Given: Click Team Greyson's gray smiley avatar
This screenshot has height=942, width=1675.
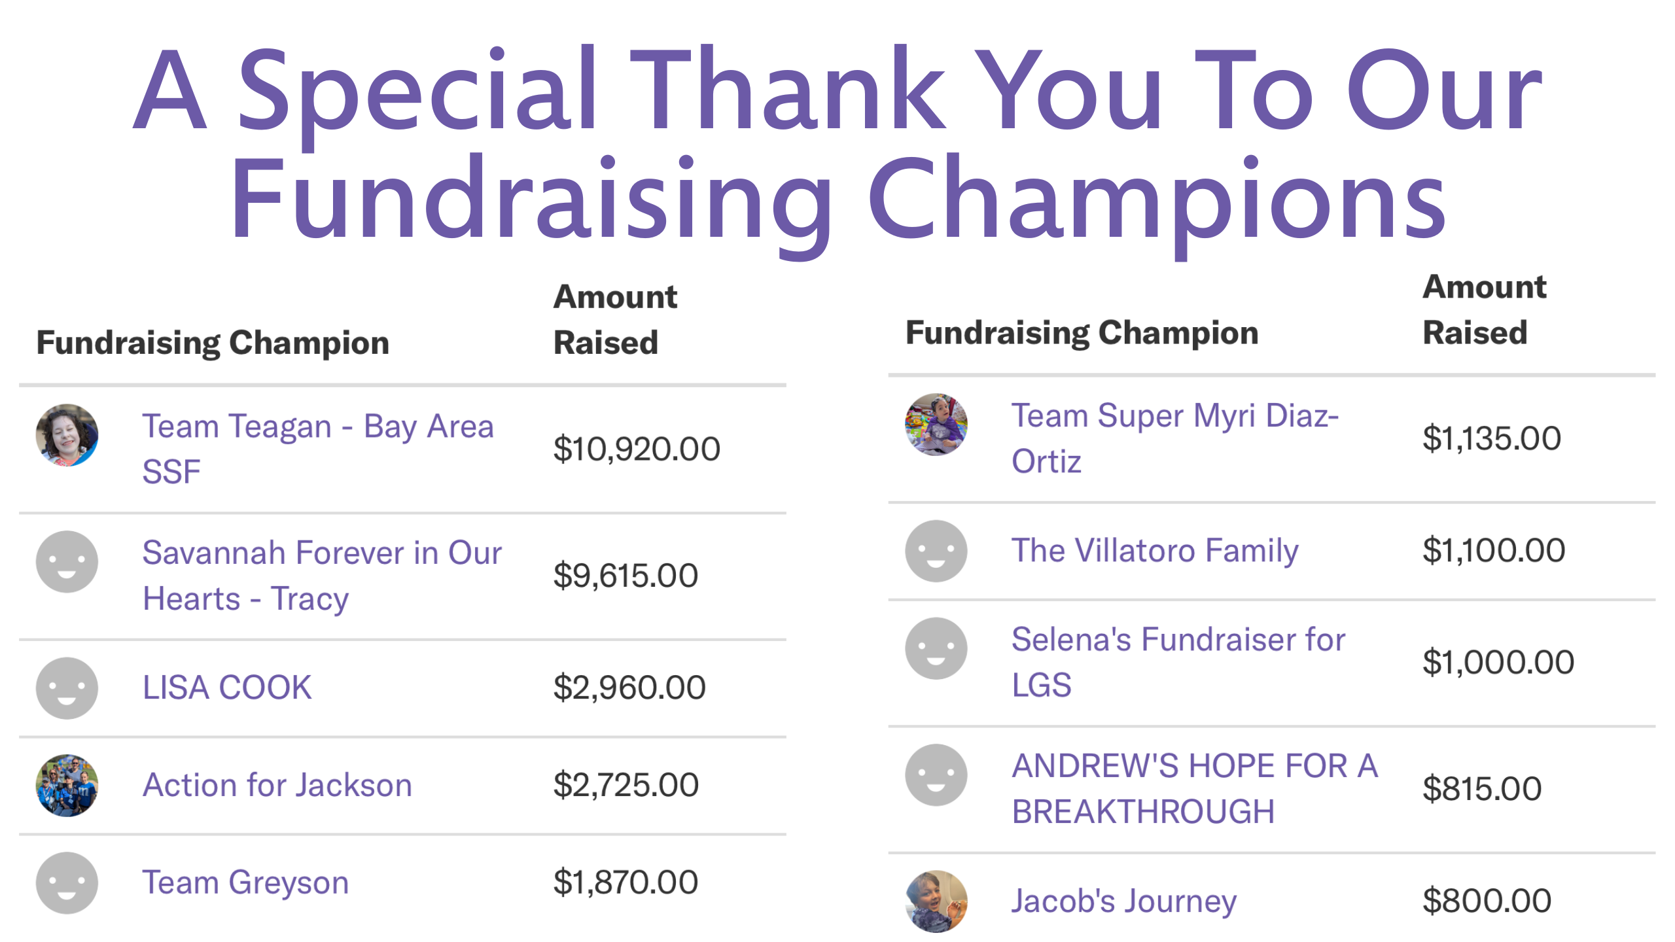Looking at the screenshot, I should pyautogui.click(x=67, y=883).
